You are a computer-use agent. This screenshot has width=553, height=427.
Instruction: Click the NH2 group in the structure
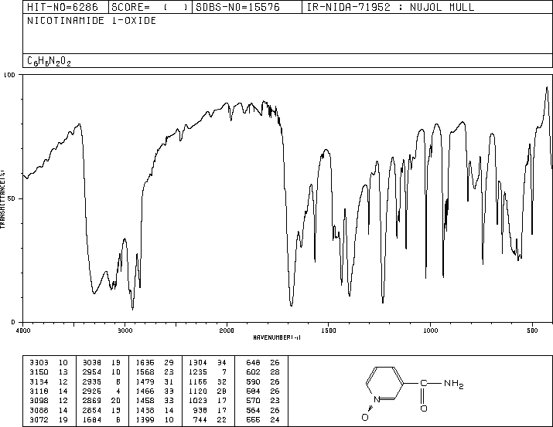[453, 383]
